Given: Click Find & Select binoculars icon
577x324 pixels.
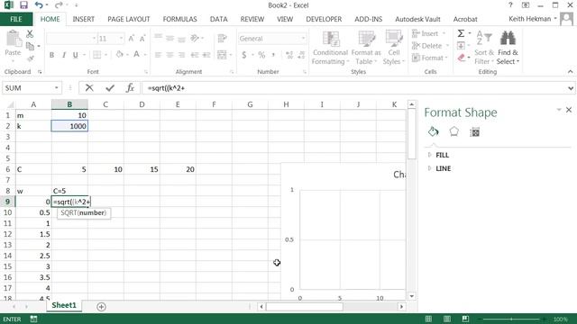Looking at the screenshot, I should [508, 39].
